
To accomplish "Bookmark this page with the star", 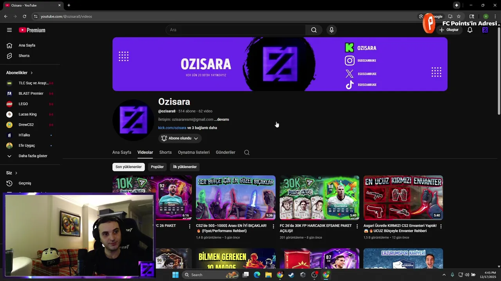I will 459,16.
